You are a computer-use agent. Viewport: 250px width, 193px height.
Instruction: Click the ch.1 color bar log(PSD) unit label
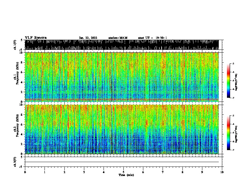[236, 82]
